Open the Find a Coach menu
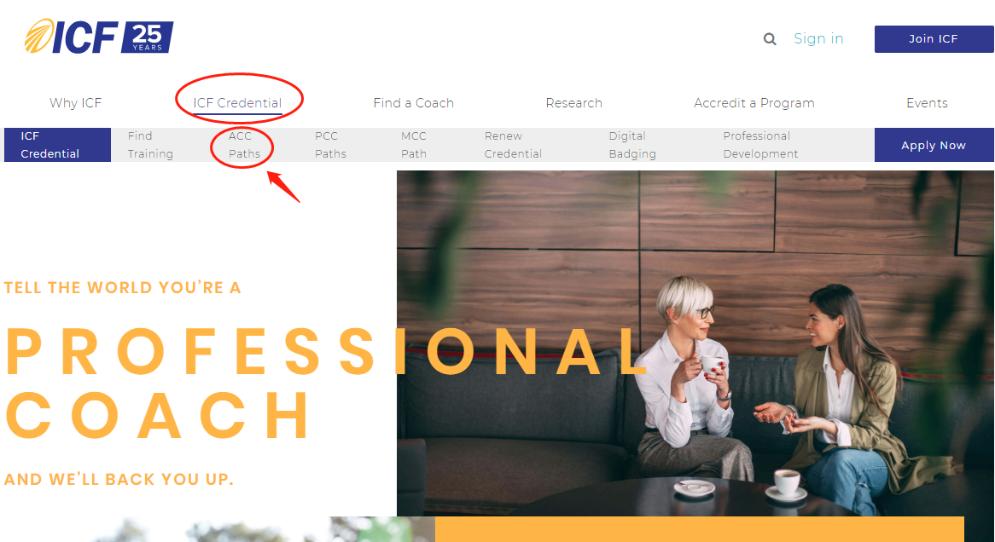The width and height of the screenshot is (995, 542). coord(413,103)
